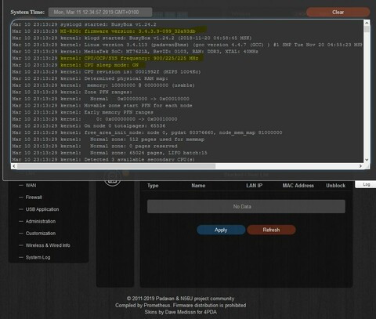Click the vertical scrollbar thumb in log
This screenshot has width=376, height=319.
(367, 29)
